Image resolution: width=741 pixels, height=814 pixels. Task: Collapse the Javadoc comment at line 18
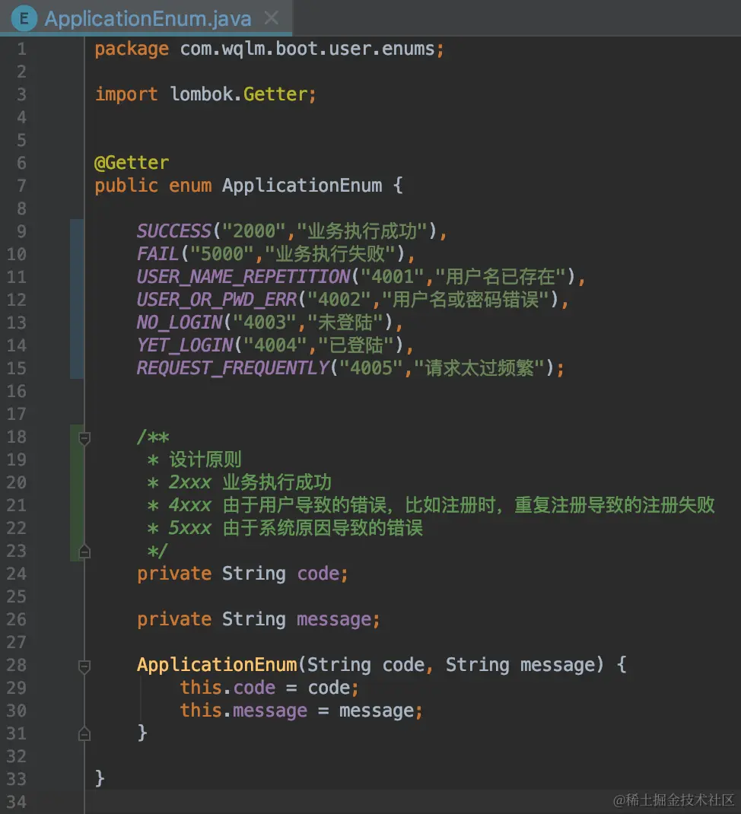(84, 439)
